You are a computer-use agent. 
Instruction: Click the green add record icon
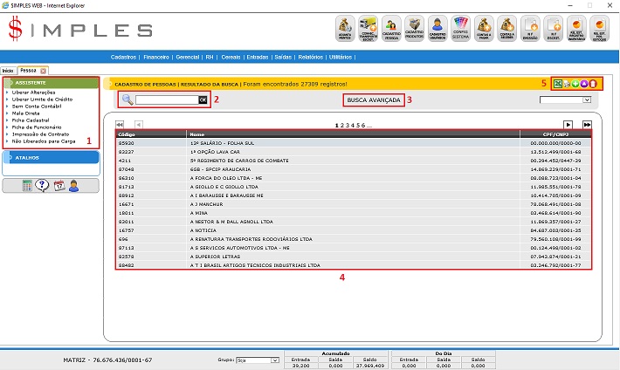point(575,84)
